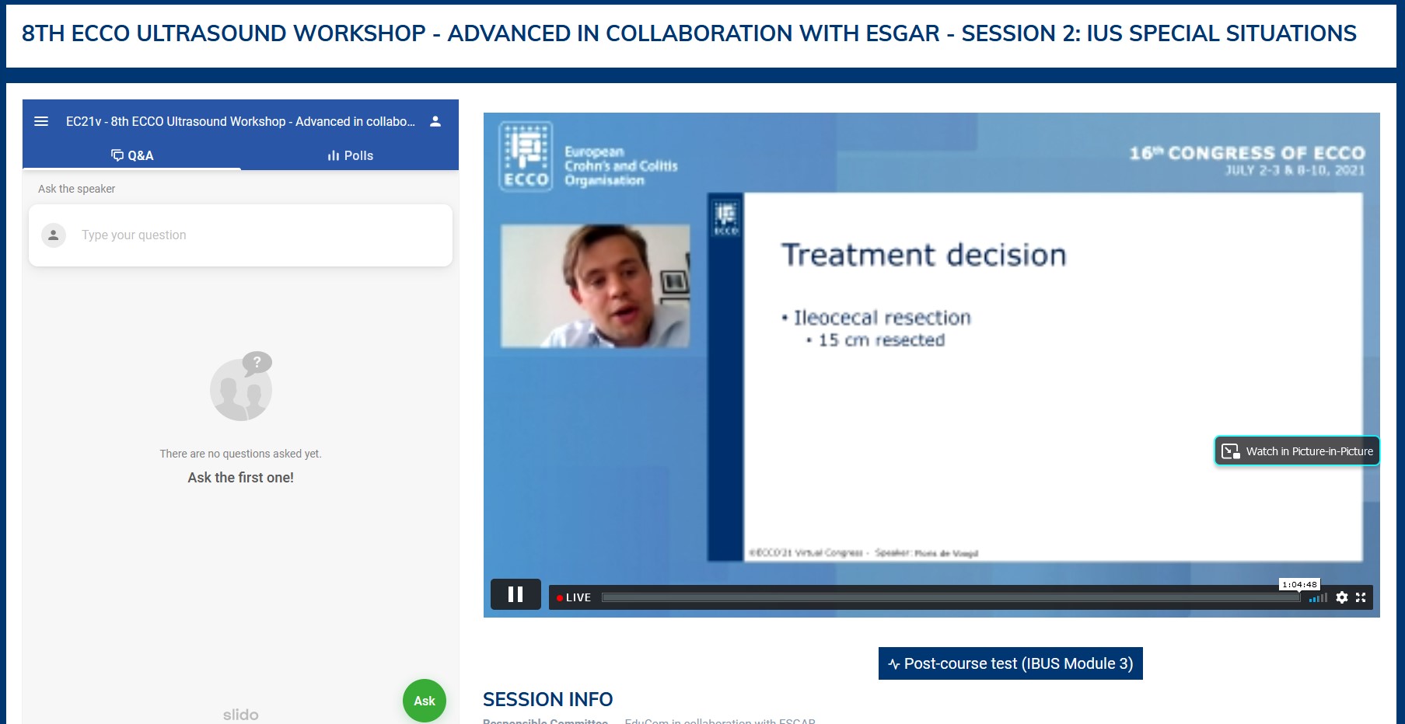Click the Type your question field

coord(241,235)
